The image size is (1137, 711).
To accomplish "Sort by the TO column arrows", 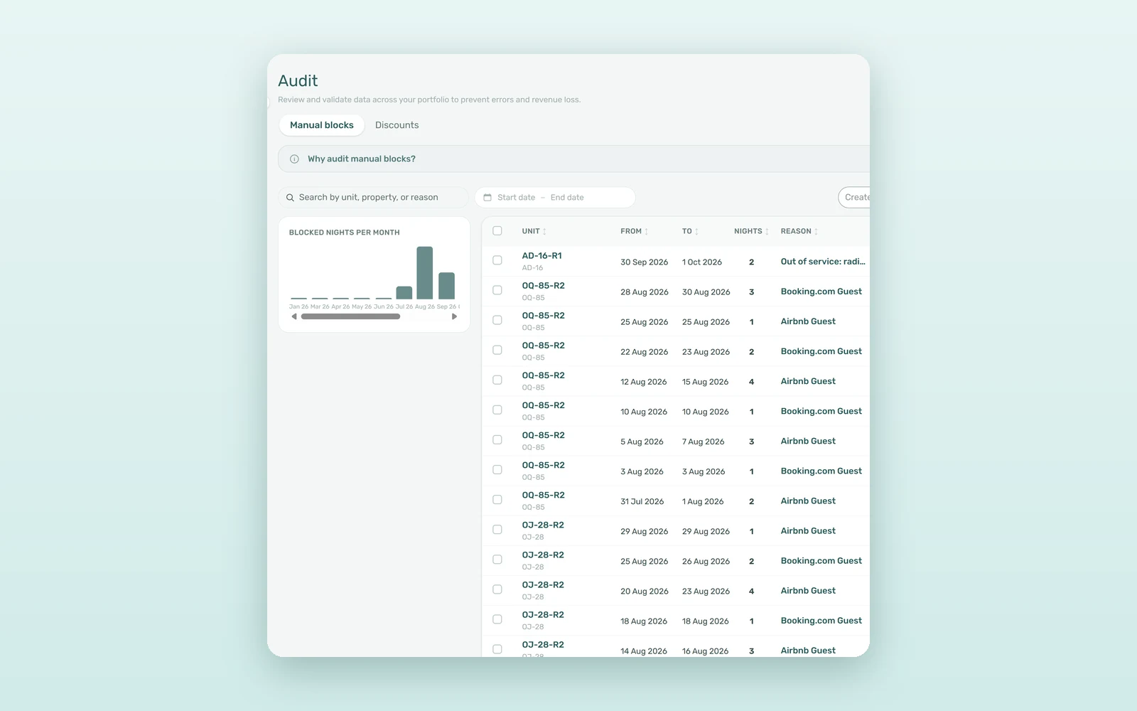I will pos(696,232).
